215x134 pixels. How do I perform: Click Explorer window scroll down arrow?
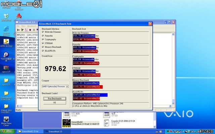(155, 127)
